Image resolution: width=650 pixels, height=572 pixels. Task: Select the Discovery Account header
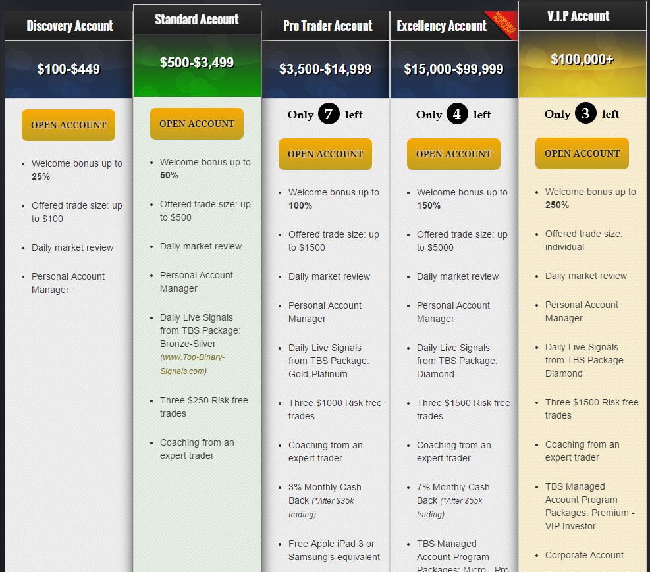coord(69,26)
